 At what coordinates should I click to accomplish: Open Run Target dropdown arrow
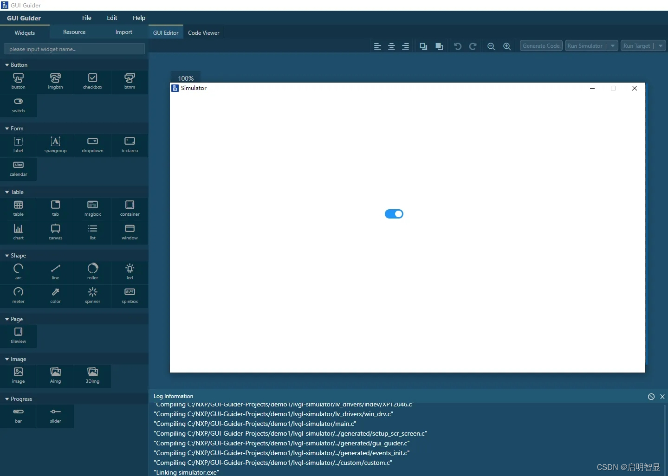point(661,46)
